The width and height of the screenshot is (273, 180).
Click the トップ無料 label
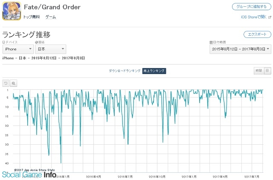tap(31, 17)
